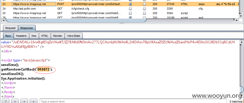Viewport: 244px width, 103px height.
Task: Open the Raw view tab
Action: point(8,36)
